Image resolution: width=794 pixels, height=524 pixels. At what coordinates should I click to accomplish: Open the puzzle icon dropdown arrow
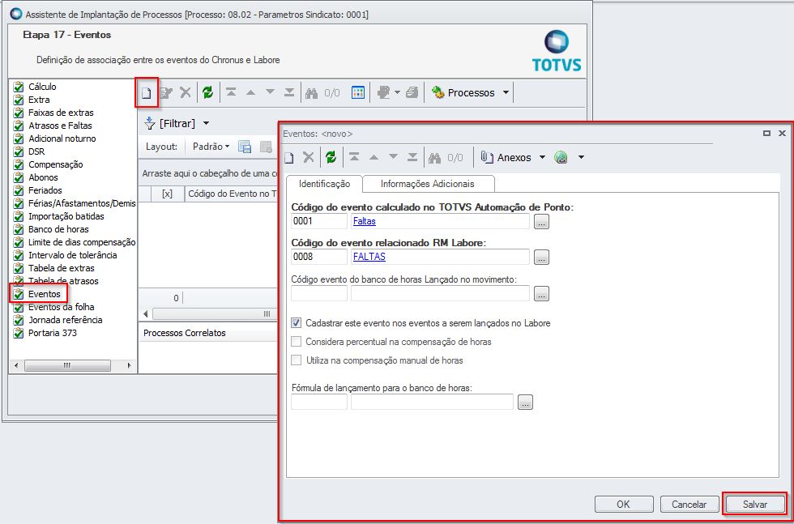(397, 92)
